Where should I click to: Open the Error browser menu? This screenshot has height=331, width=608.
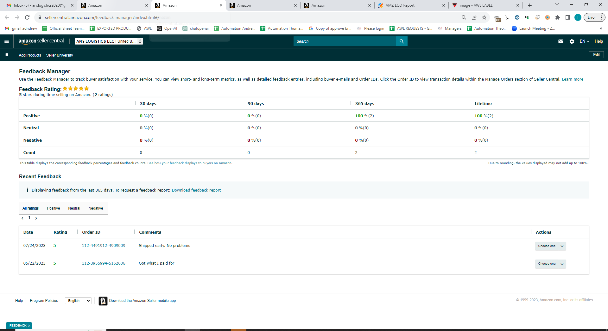[x=595, y=17]
